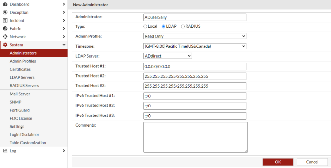Click the Comments text area
Image resolution: width=331 pixels, height=168 pixels.
[x=195, y=137]
